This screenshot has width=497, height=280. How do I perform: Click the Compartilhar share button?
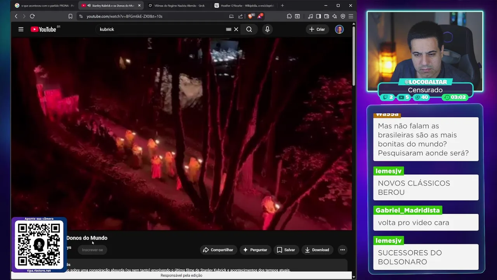pos(218,250)
